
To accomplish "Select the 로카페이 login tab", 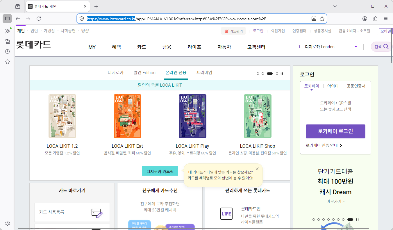I will [x=312, y=86].
